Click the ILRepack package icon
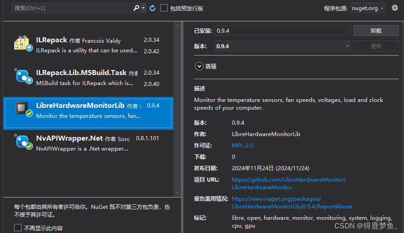The image size is (404, 233). [23, 43]
